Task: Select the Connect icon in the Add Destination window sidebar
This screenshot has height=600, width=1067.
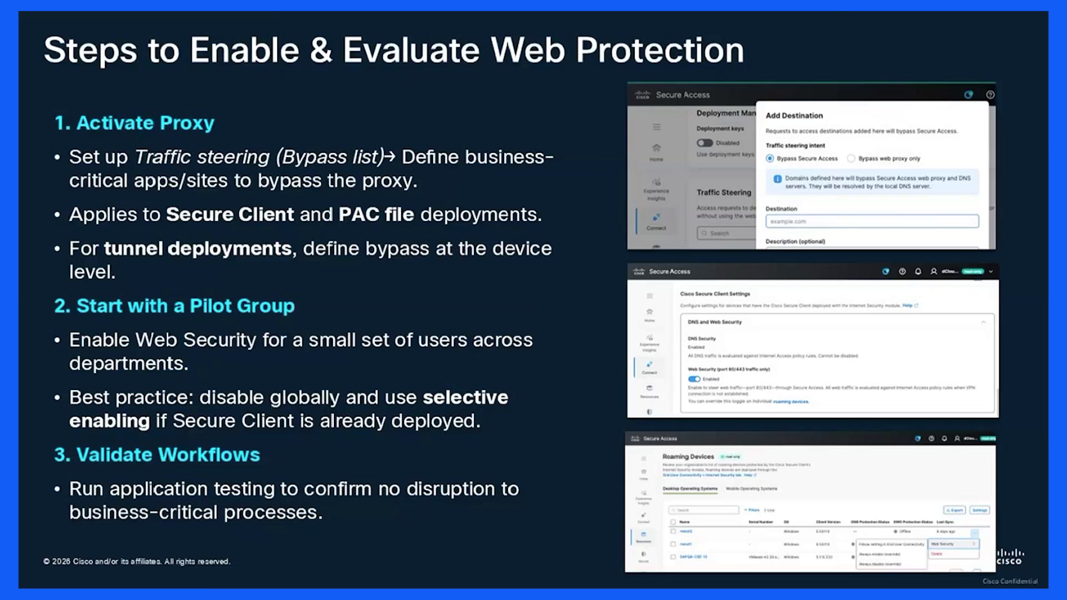Action: pos(656,217)
